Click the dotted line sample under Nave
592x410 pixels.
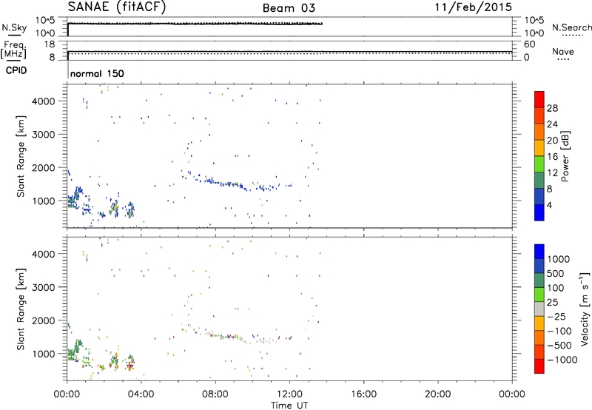point(563,60)
